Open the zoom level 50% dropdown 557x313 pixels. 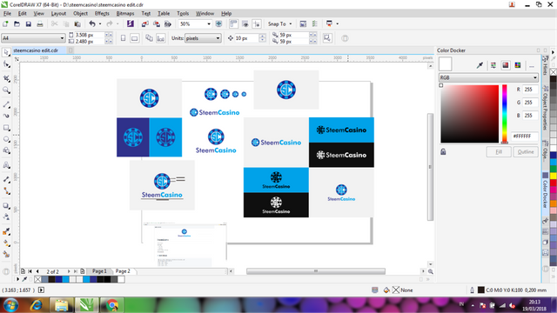coord(209,23)
